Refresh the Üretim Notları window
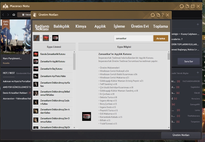This screenshot has height=142, width=205. coord(153,15)
